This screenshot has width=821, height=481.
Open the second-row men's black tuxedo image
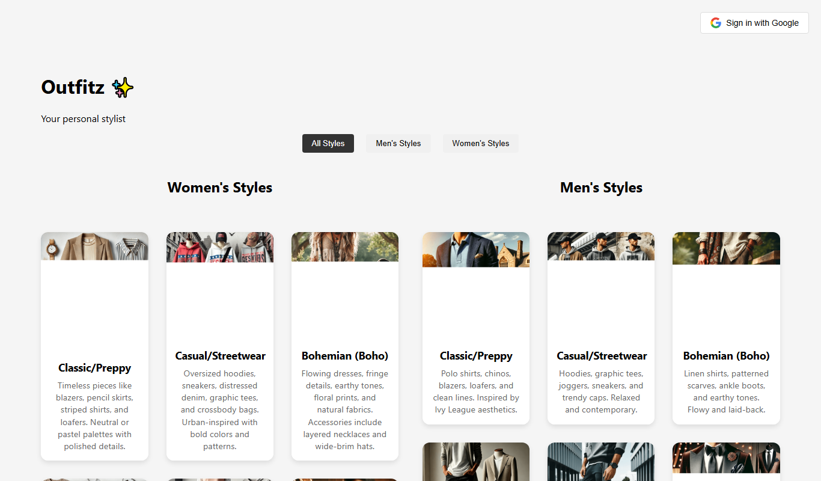coord(726,458)
